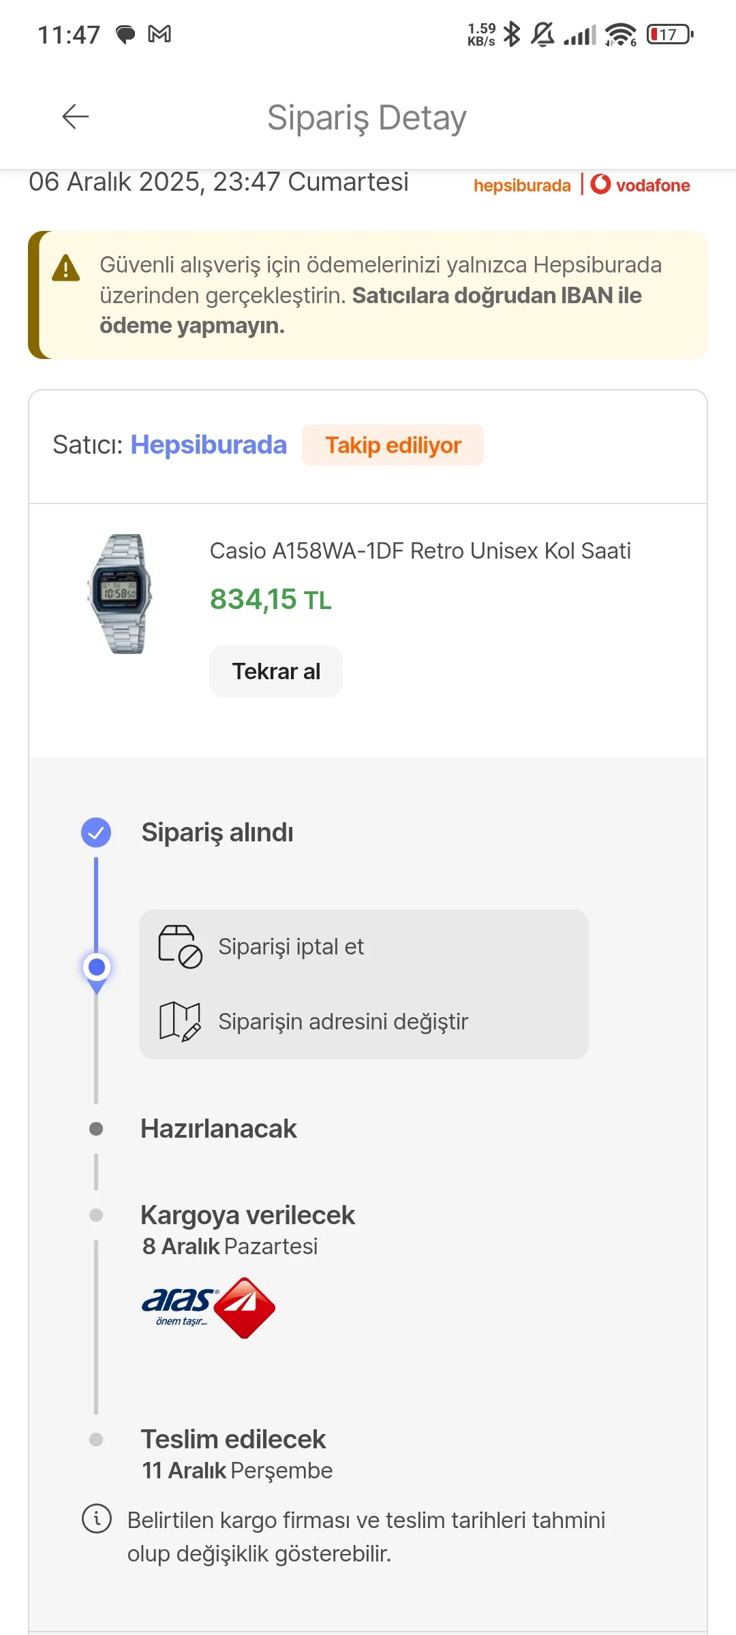This screenshot has width=736, height=1635.
Task: Tap the Teslim edilecek delivery step
Action: click(x=233, y=1439)
